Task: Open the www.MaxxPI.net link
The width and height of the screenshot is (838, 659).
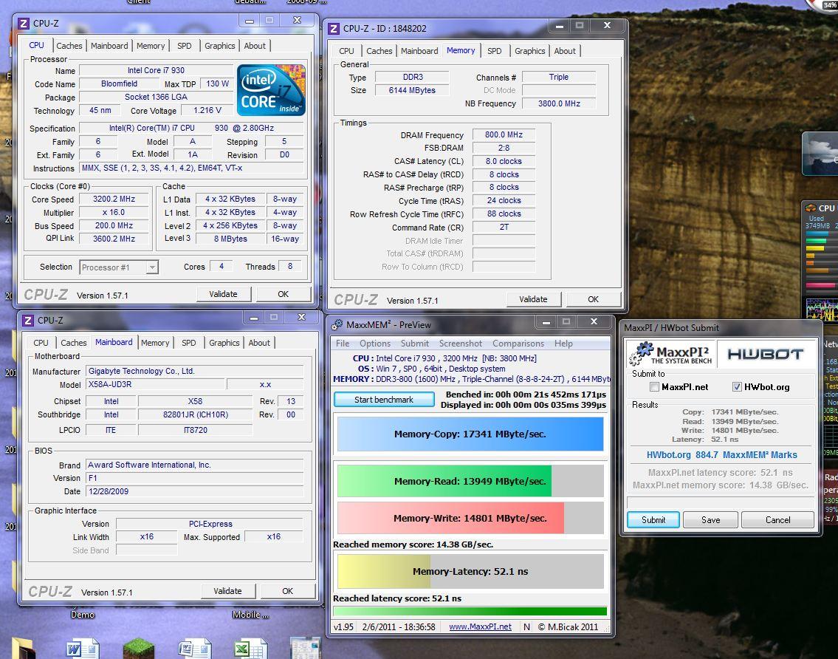Action: pos(480,627)
